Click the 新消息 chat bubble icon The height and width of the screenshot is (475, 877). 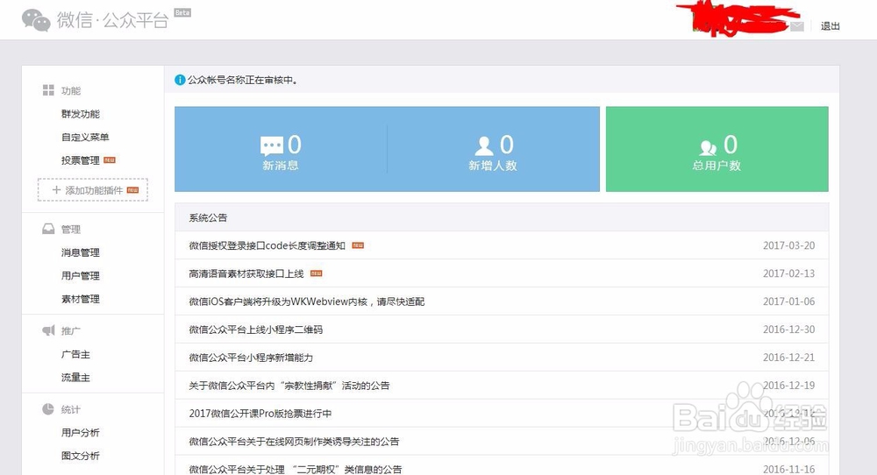pos(272,146)
